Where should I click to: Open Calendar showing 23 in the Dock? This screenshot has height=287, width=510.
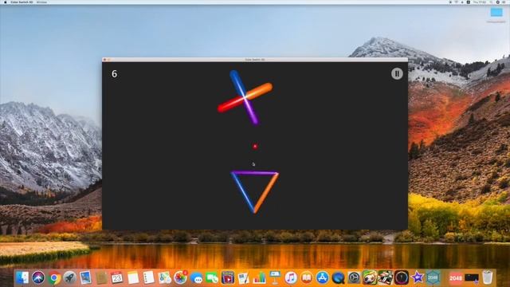[x=117, y=278]
